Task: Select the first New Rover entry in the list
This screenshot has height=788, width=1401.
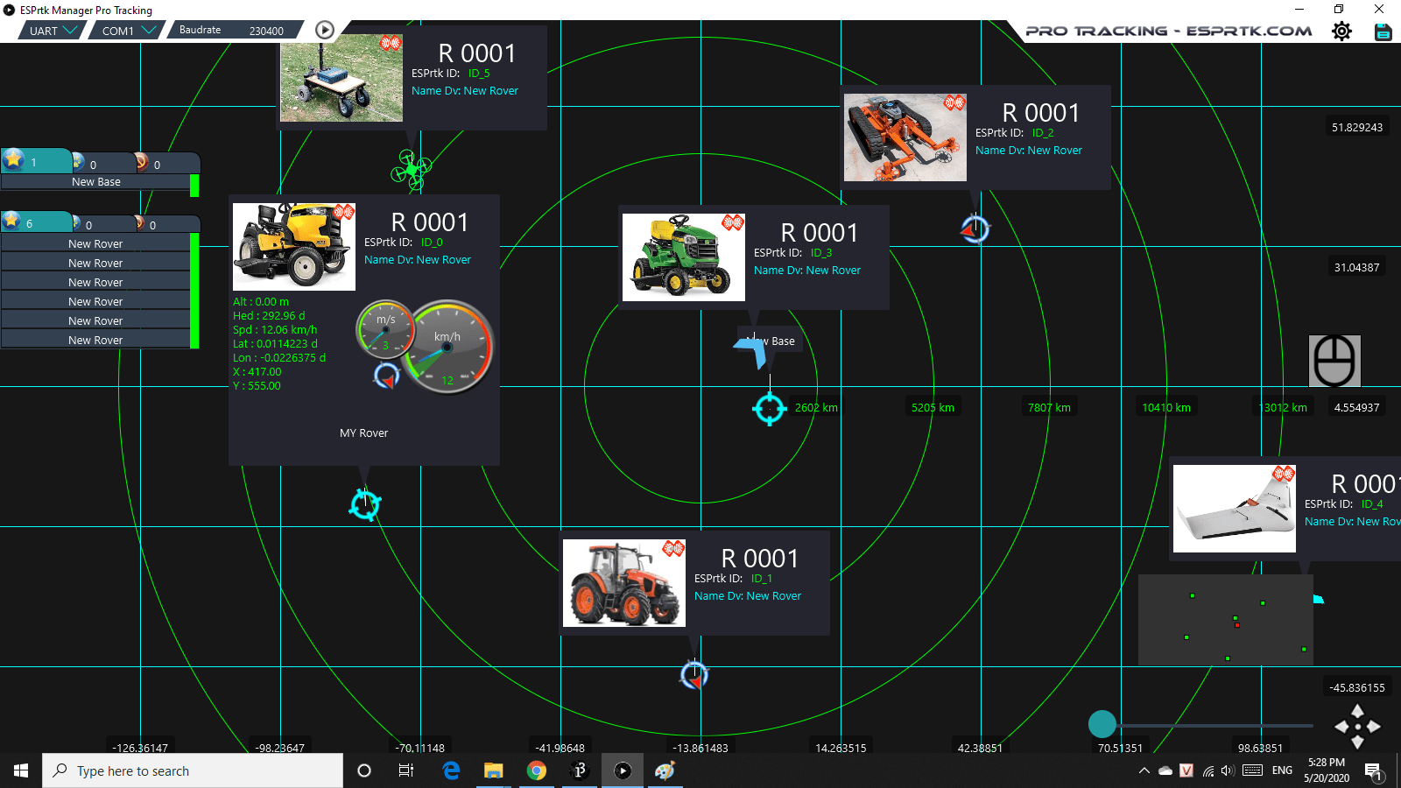Action: pos(96,243)
